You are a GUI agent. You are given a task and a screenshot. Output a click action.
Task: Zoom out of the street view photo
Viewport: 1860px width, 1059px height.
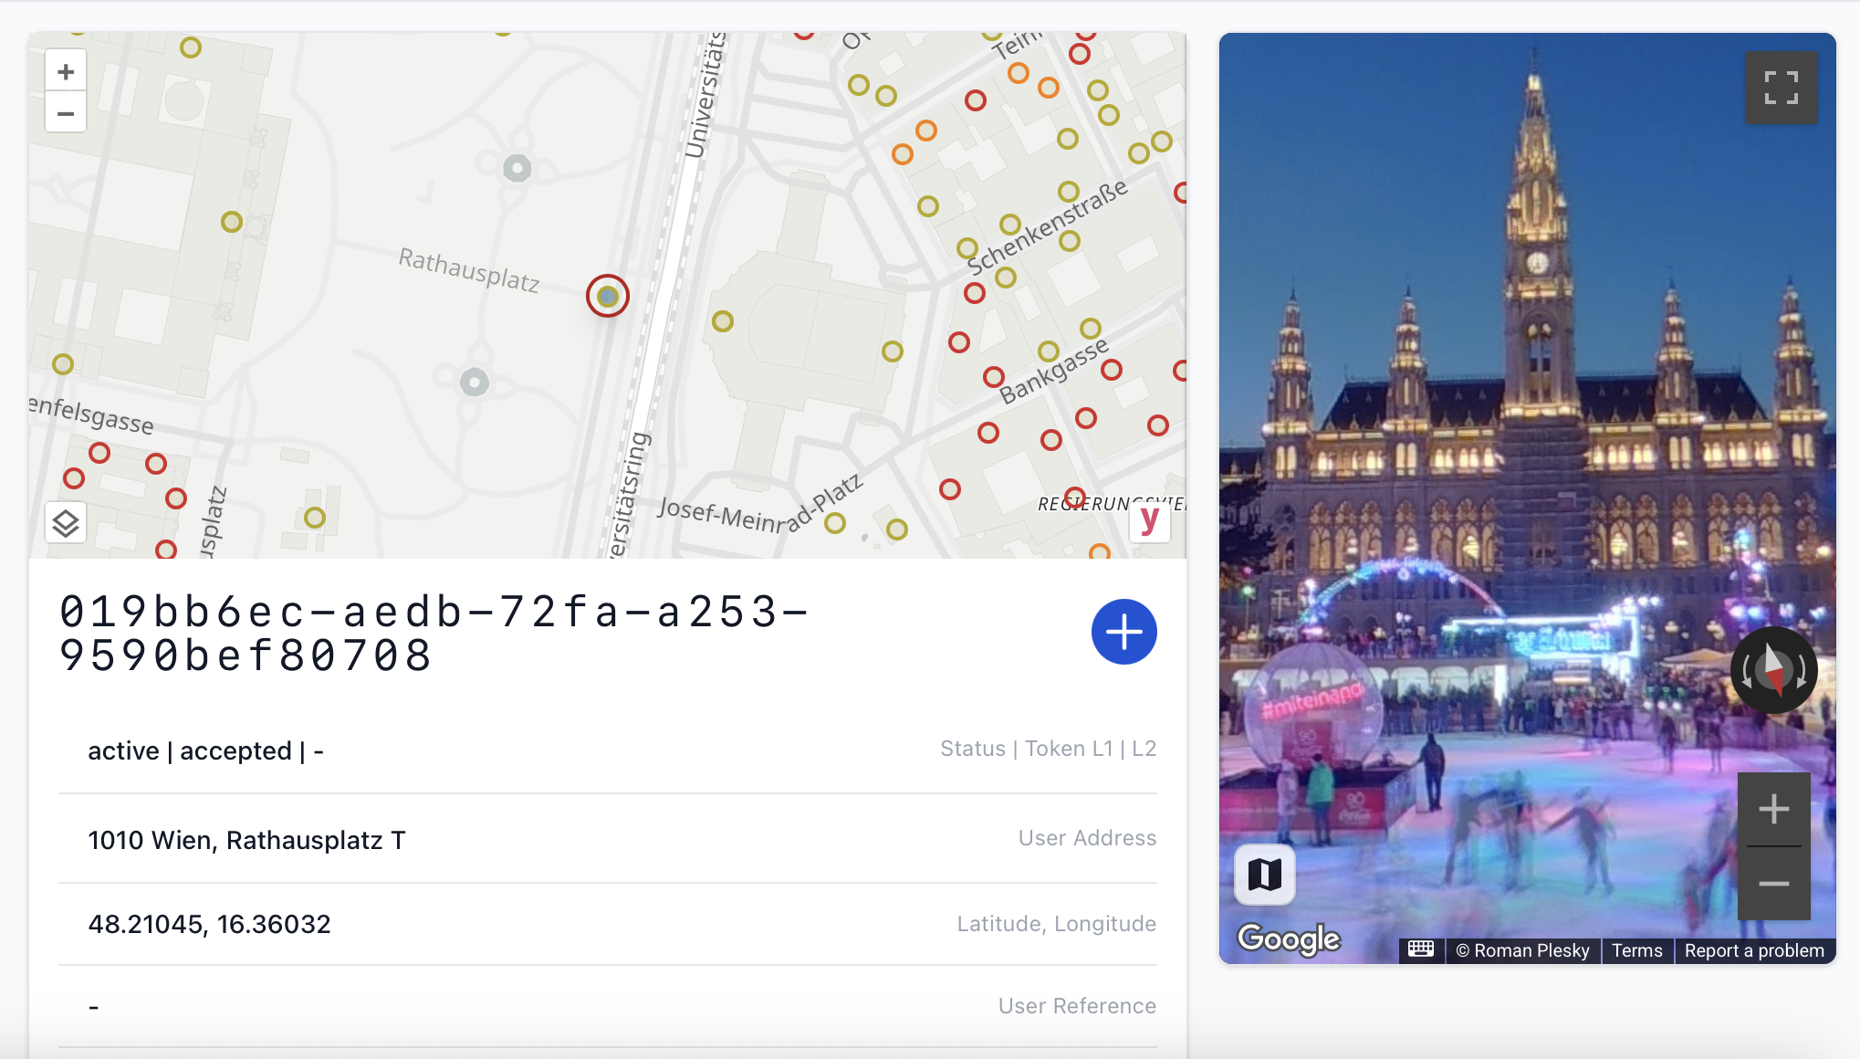pos(1773,884)
